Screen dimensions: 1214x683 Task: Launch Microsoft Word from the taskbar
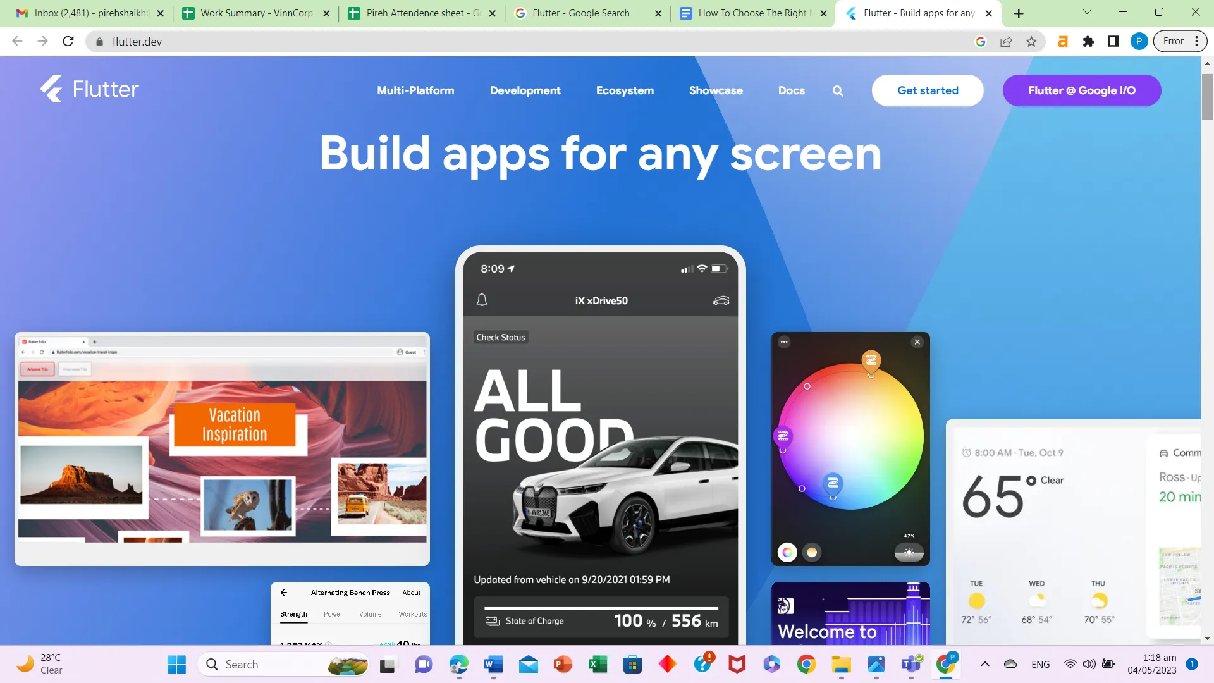(493, 665)
